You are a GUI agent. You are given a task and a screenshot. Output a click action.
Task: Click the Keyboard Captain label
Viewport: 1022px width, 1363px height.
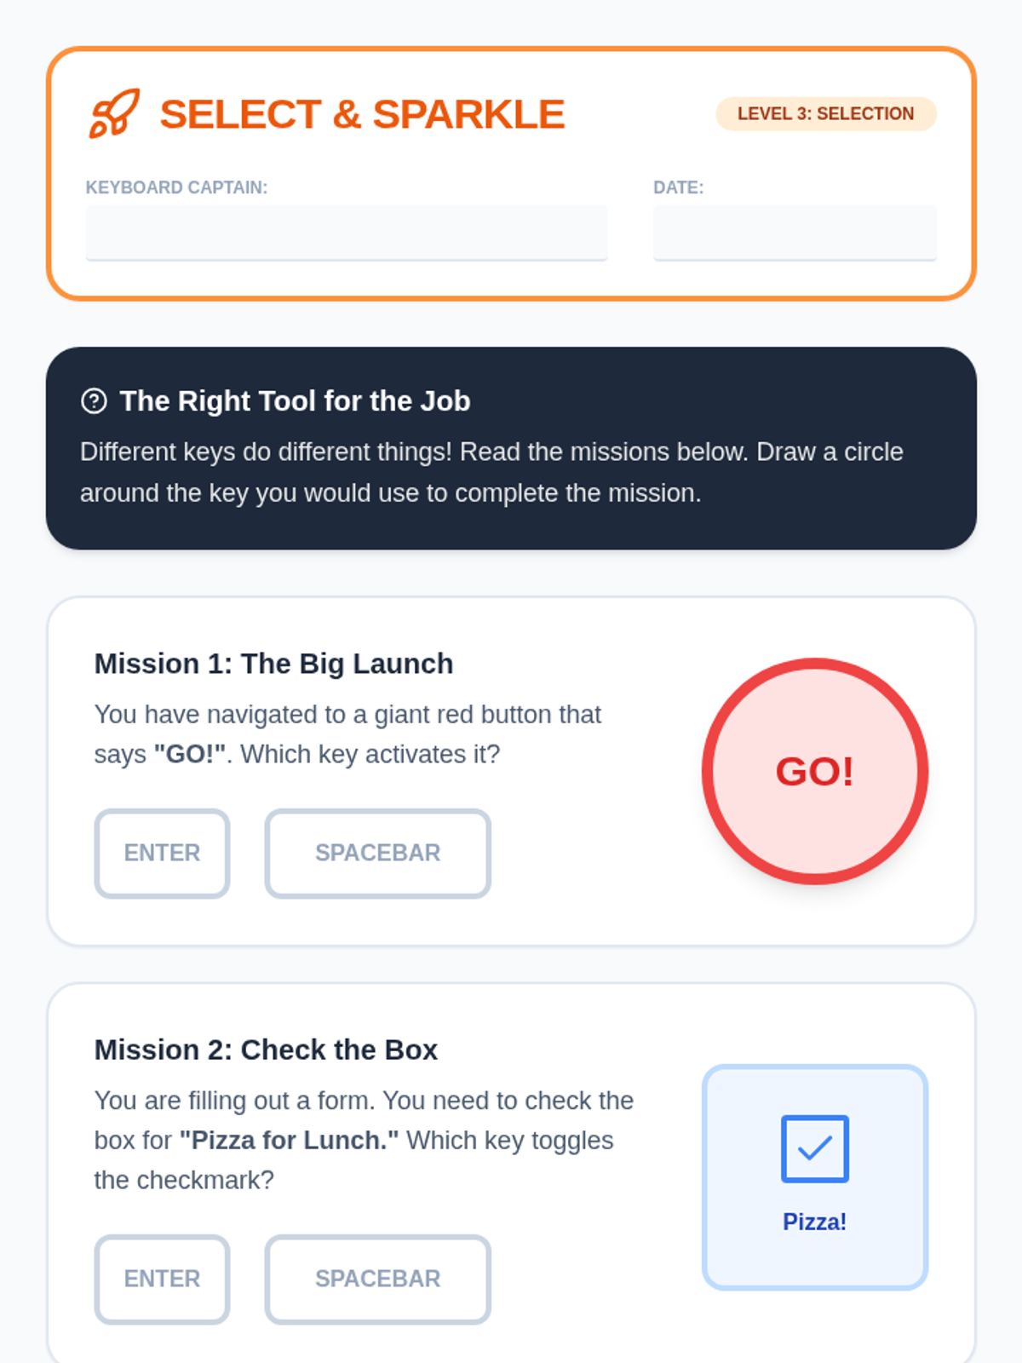pos(176,187)
